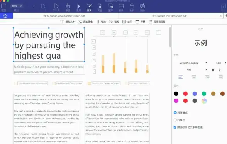
Task: Open the Convert tool in the toolbar
Action: click(142, 8)
